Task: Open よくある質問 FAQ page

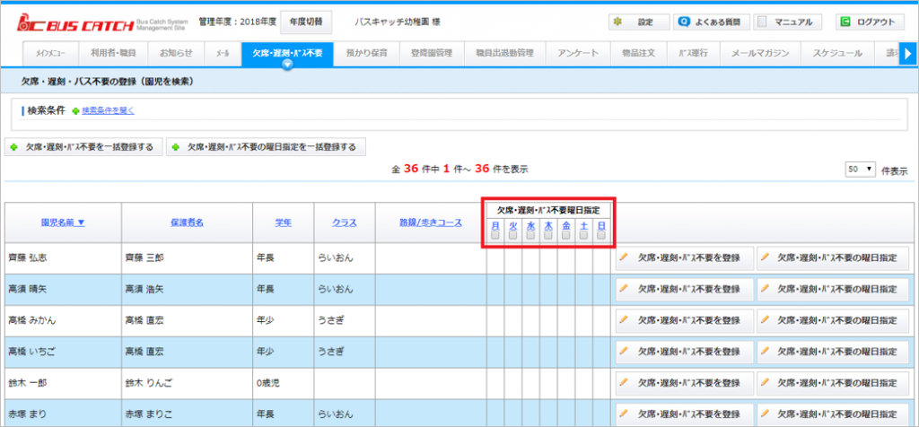Action: coord(712,22)
